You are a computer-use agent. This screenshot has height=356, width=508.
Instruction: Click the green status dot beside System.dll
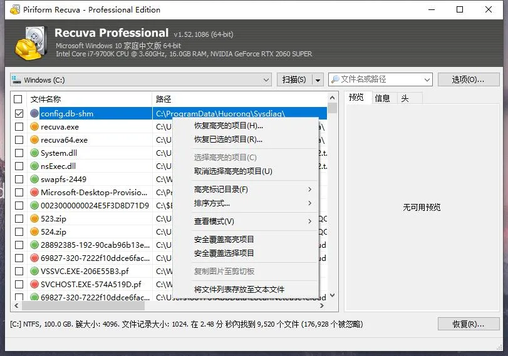tap(34, 153)
